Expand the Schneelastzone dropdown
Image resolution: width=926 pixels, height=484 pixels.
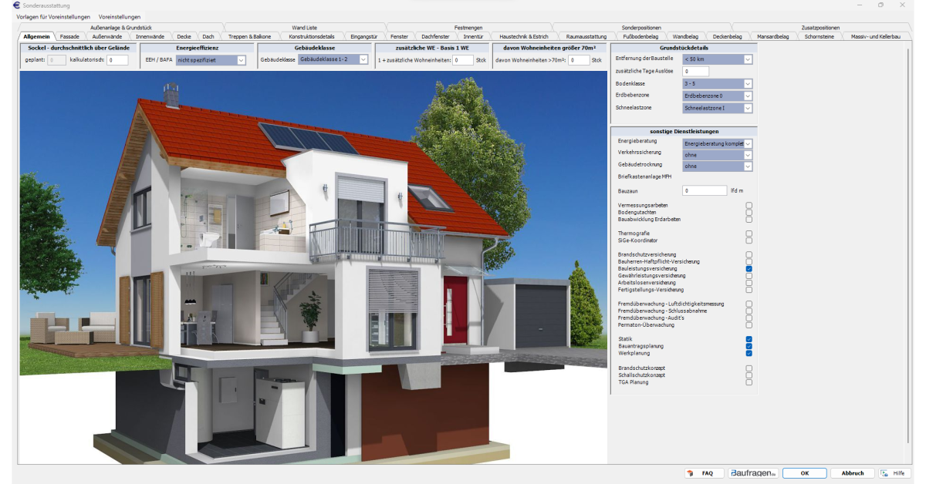[x=718, y=108]
